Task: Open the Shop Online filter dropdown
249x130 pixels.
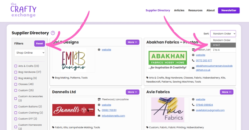Action: pyautogui.click(x=30, y=53)
